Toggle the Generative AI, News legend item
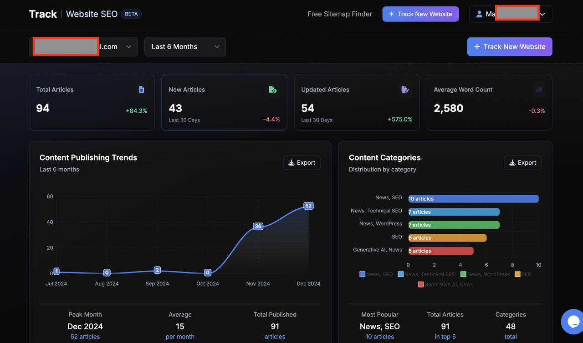The width and height of the screenshot is (583, 343). [445, 284]
